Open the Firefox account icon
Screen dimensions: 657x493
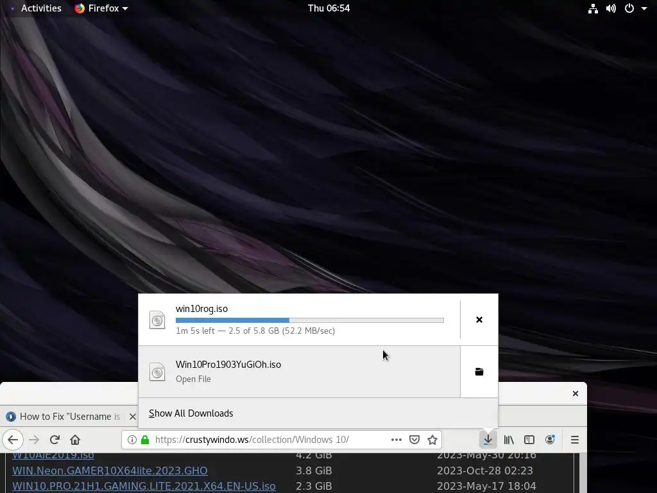tap(550, 440)
